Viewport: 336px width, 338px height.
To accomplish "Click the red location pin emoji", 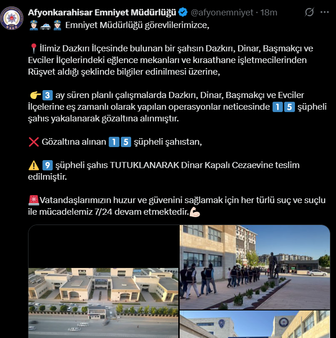I will 34,48.
